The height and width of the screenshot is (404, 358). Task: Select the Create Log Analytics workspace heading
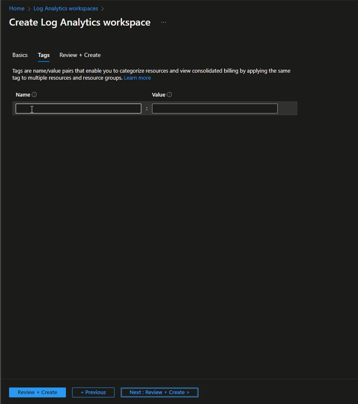click(x=80, y=22)
